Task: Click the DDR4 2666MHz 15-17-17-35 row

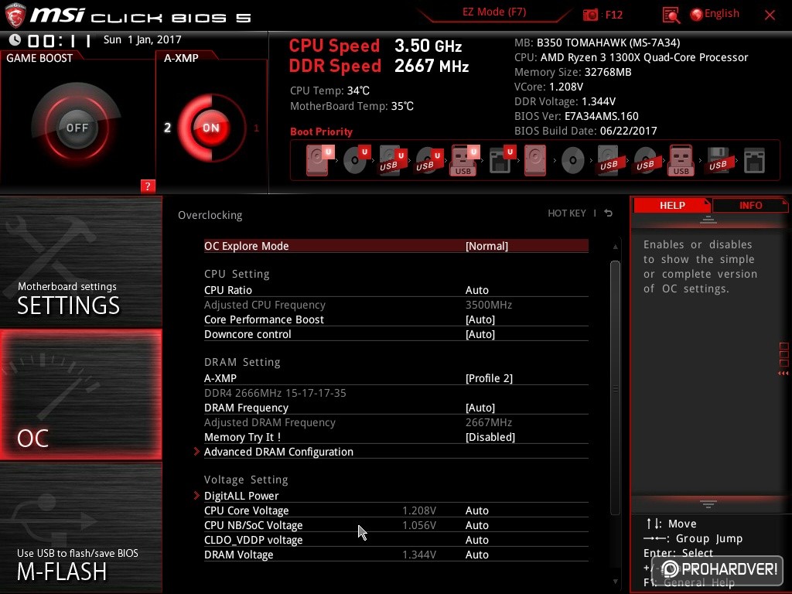Action: coord(275,393)
